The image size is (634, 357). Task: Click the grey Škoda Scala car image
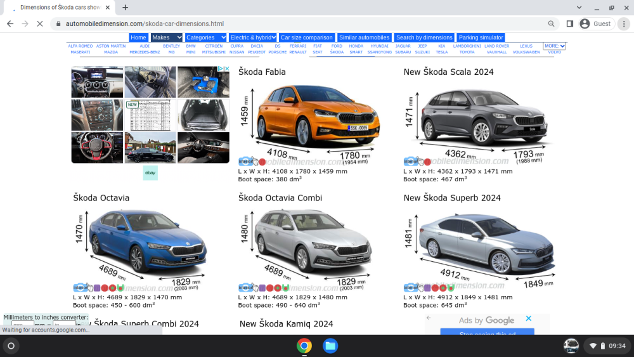pos(484,117)
